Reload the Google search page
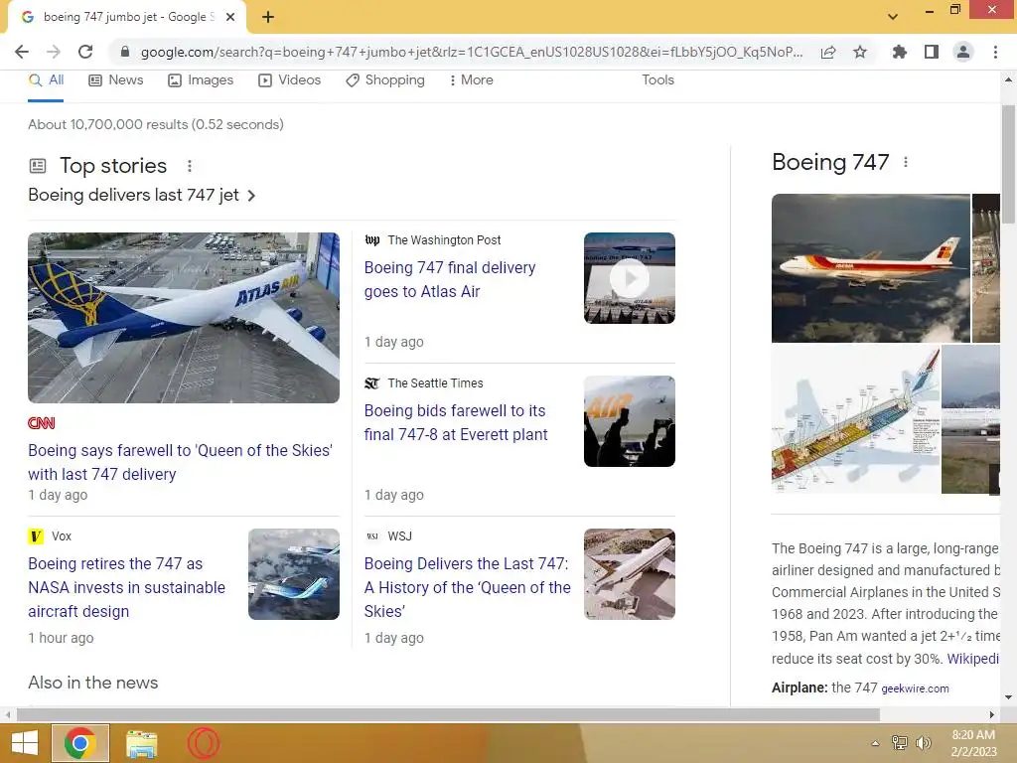This screenshot has height=763, width=1017. click(x=85, y=52)
